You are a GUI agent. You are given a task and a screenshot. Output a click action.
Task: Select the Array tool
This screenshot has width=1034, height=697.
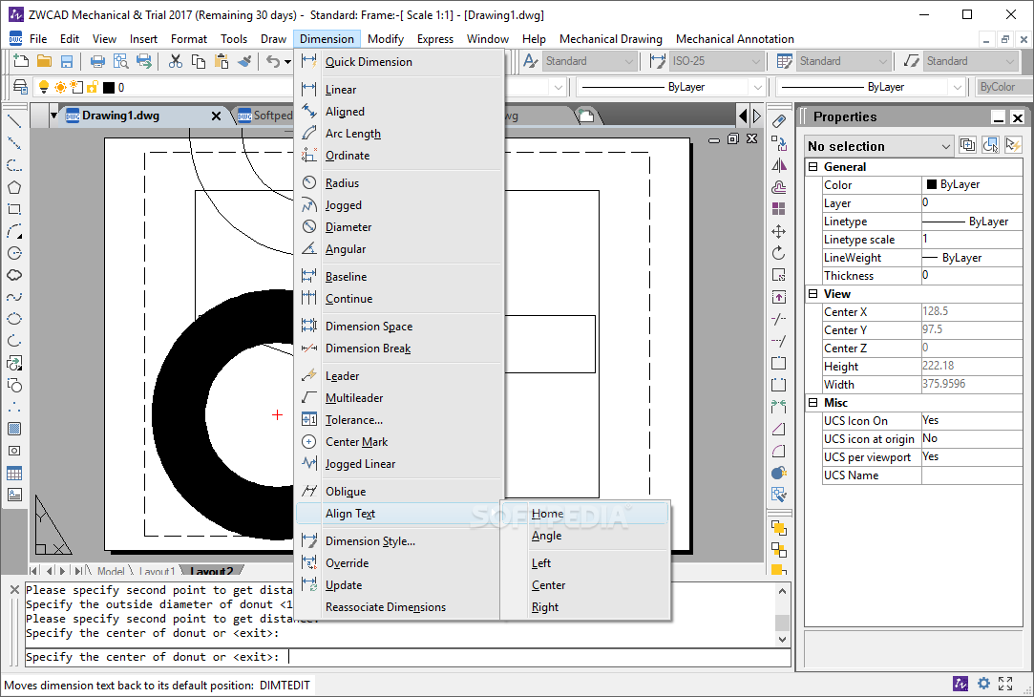click(779, 209)
